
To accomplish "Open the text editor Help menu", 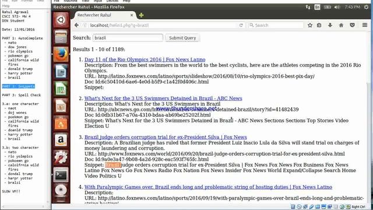I will pyautogui.click(x=6, y=6).
